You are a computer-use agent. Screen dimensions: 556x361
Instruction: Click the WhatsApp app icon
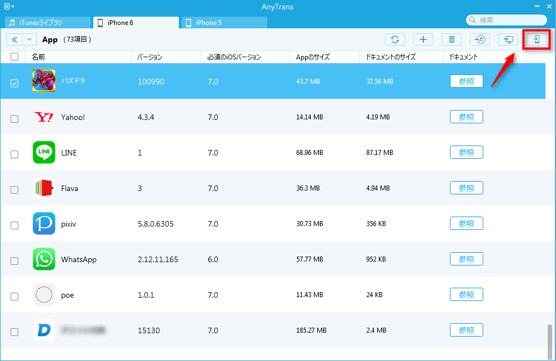point(44,259)
